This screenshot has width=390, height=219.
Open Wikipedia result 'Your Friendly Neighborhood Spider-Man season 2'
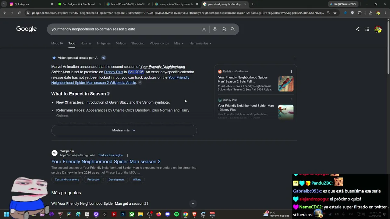106,162
